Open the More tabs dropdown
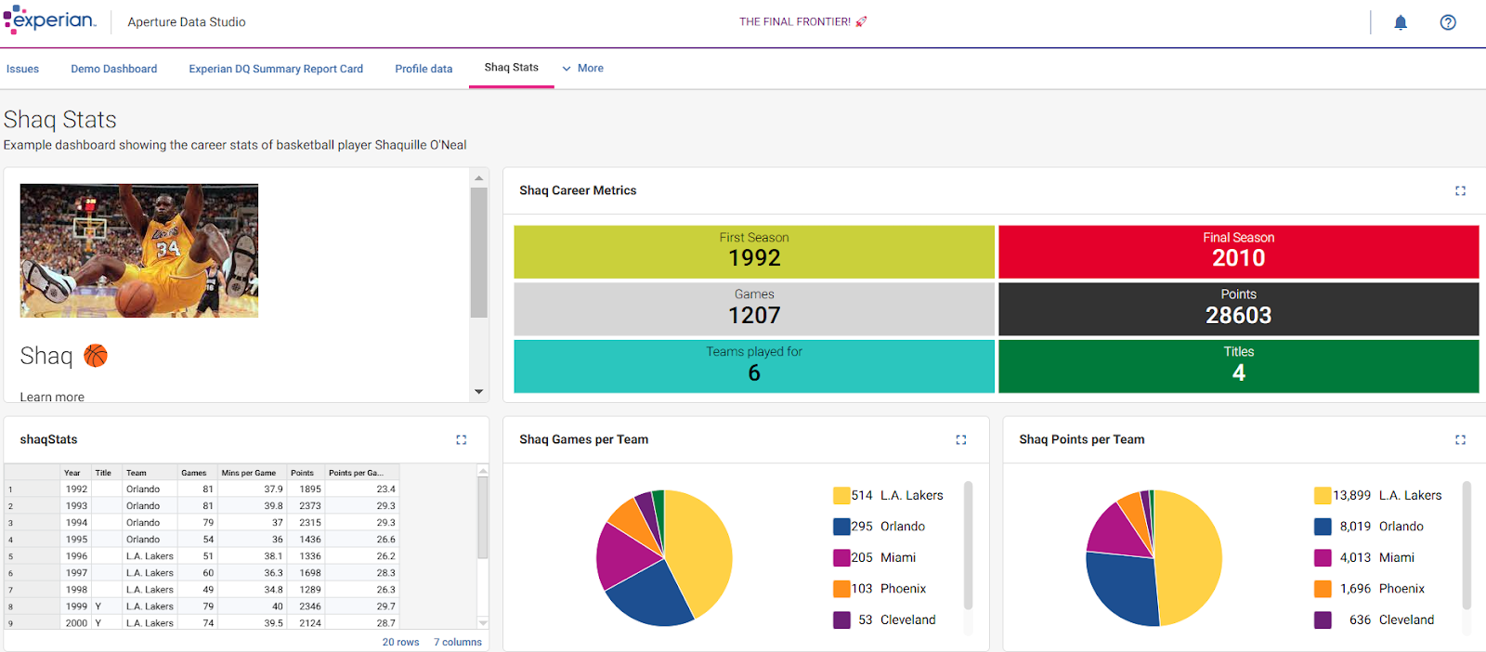Screen dimensions: 1486x652 [582, 68]
